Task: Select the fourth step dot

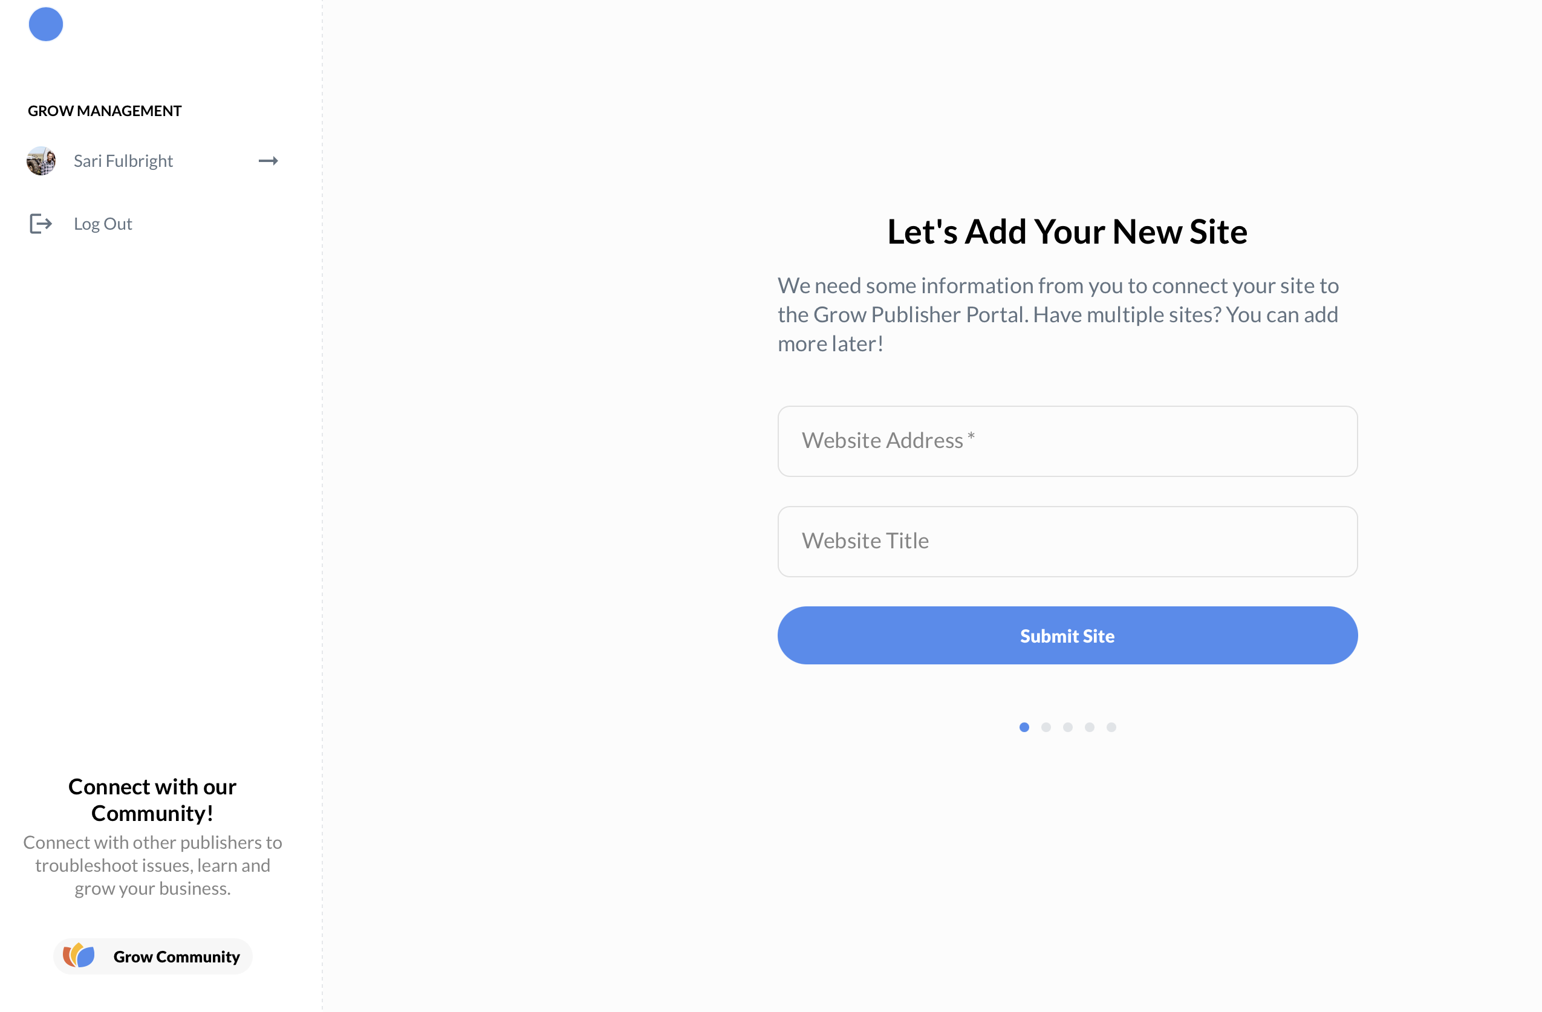Action: click(1090, 727)
